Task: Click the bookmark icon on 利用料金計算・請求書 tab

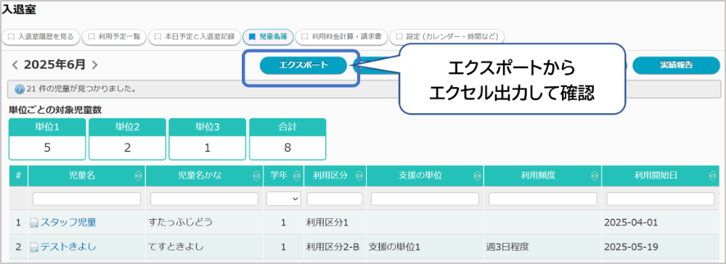Action: (x=305, y=36)
